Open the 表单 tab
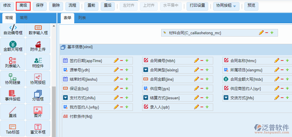 click(67, 18)
